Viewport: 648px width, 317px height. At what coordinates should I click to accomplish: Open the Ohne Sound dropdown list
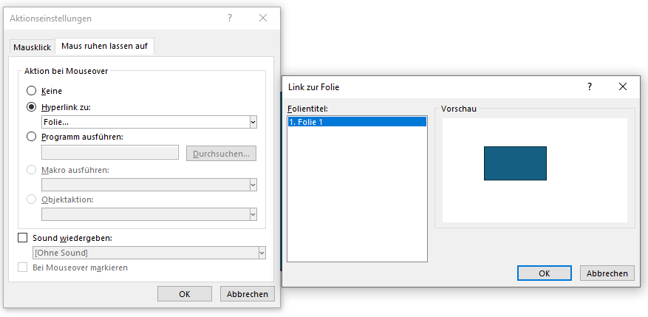[262, 253]
